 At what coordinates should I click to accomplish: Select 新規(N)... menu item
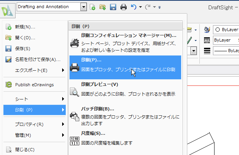(35, 27)
